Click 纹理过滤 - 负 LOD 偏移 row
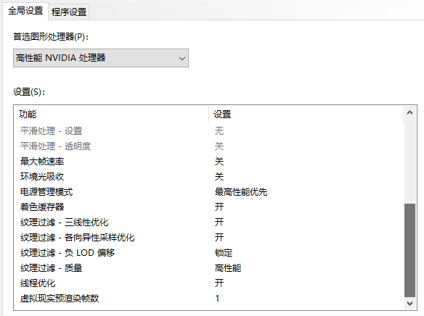Screen dimensions: 424x316 tap(208, 253)
